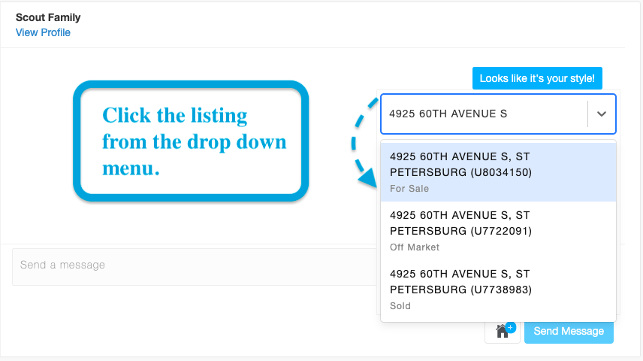Click the callout text about drop down menu
This screenshot has height=361, width=643.
coord(194,141)
